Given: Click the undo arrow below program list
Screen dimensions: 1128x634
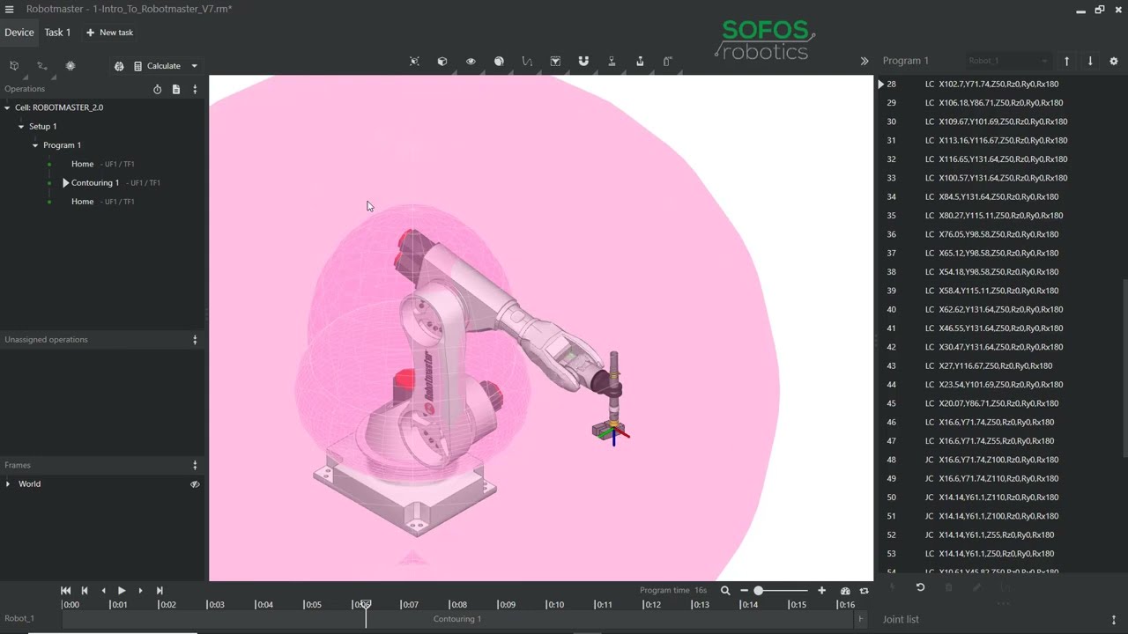Looking at the screenshot, I should click(920, 587).
